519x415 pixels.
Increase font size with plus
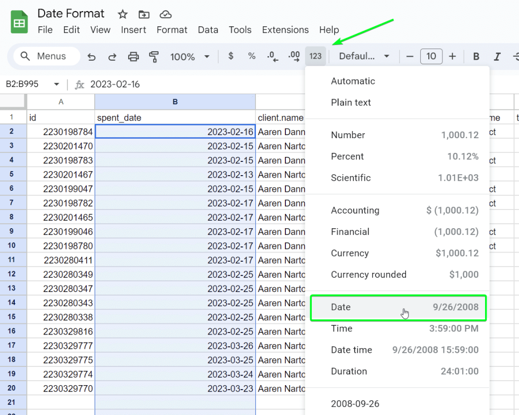pos(452,57)
